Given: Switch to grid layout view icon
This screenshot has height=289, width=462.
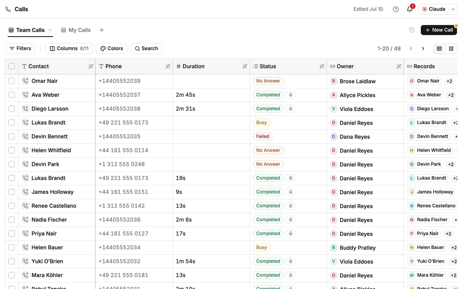Looking at the screenshot, I should coord(451,49).
